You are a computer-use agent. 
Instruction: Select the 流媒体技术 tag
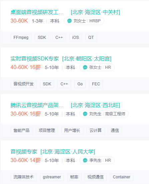24,177
